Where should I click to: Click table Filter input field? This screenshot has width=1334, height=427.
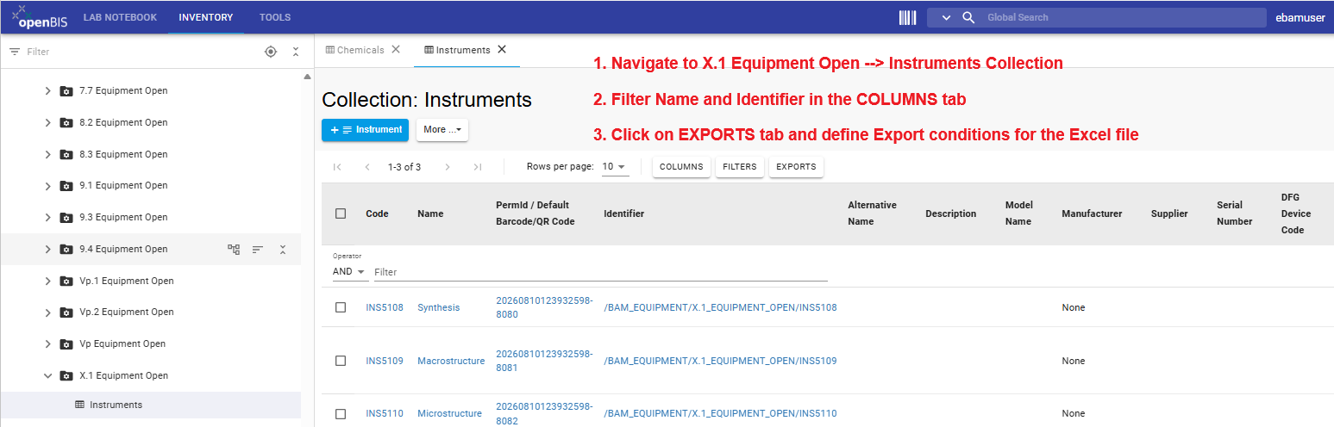click(600, 272)
